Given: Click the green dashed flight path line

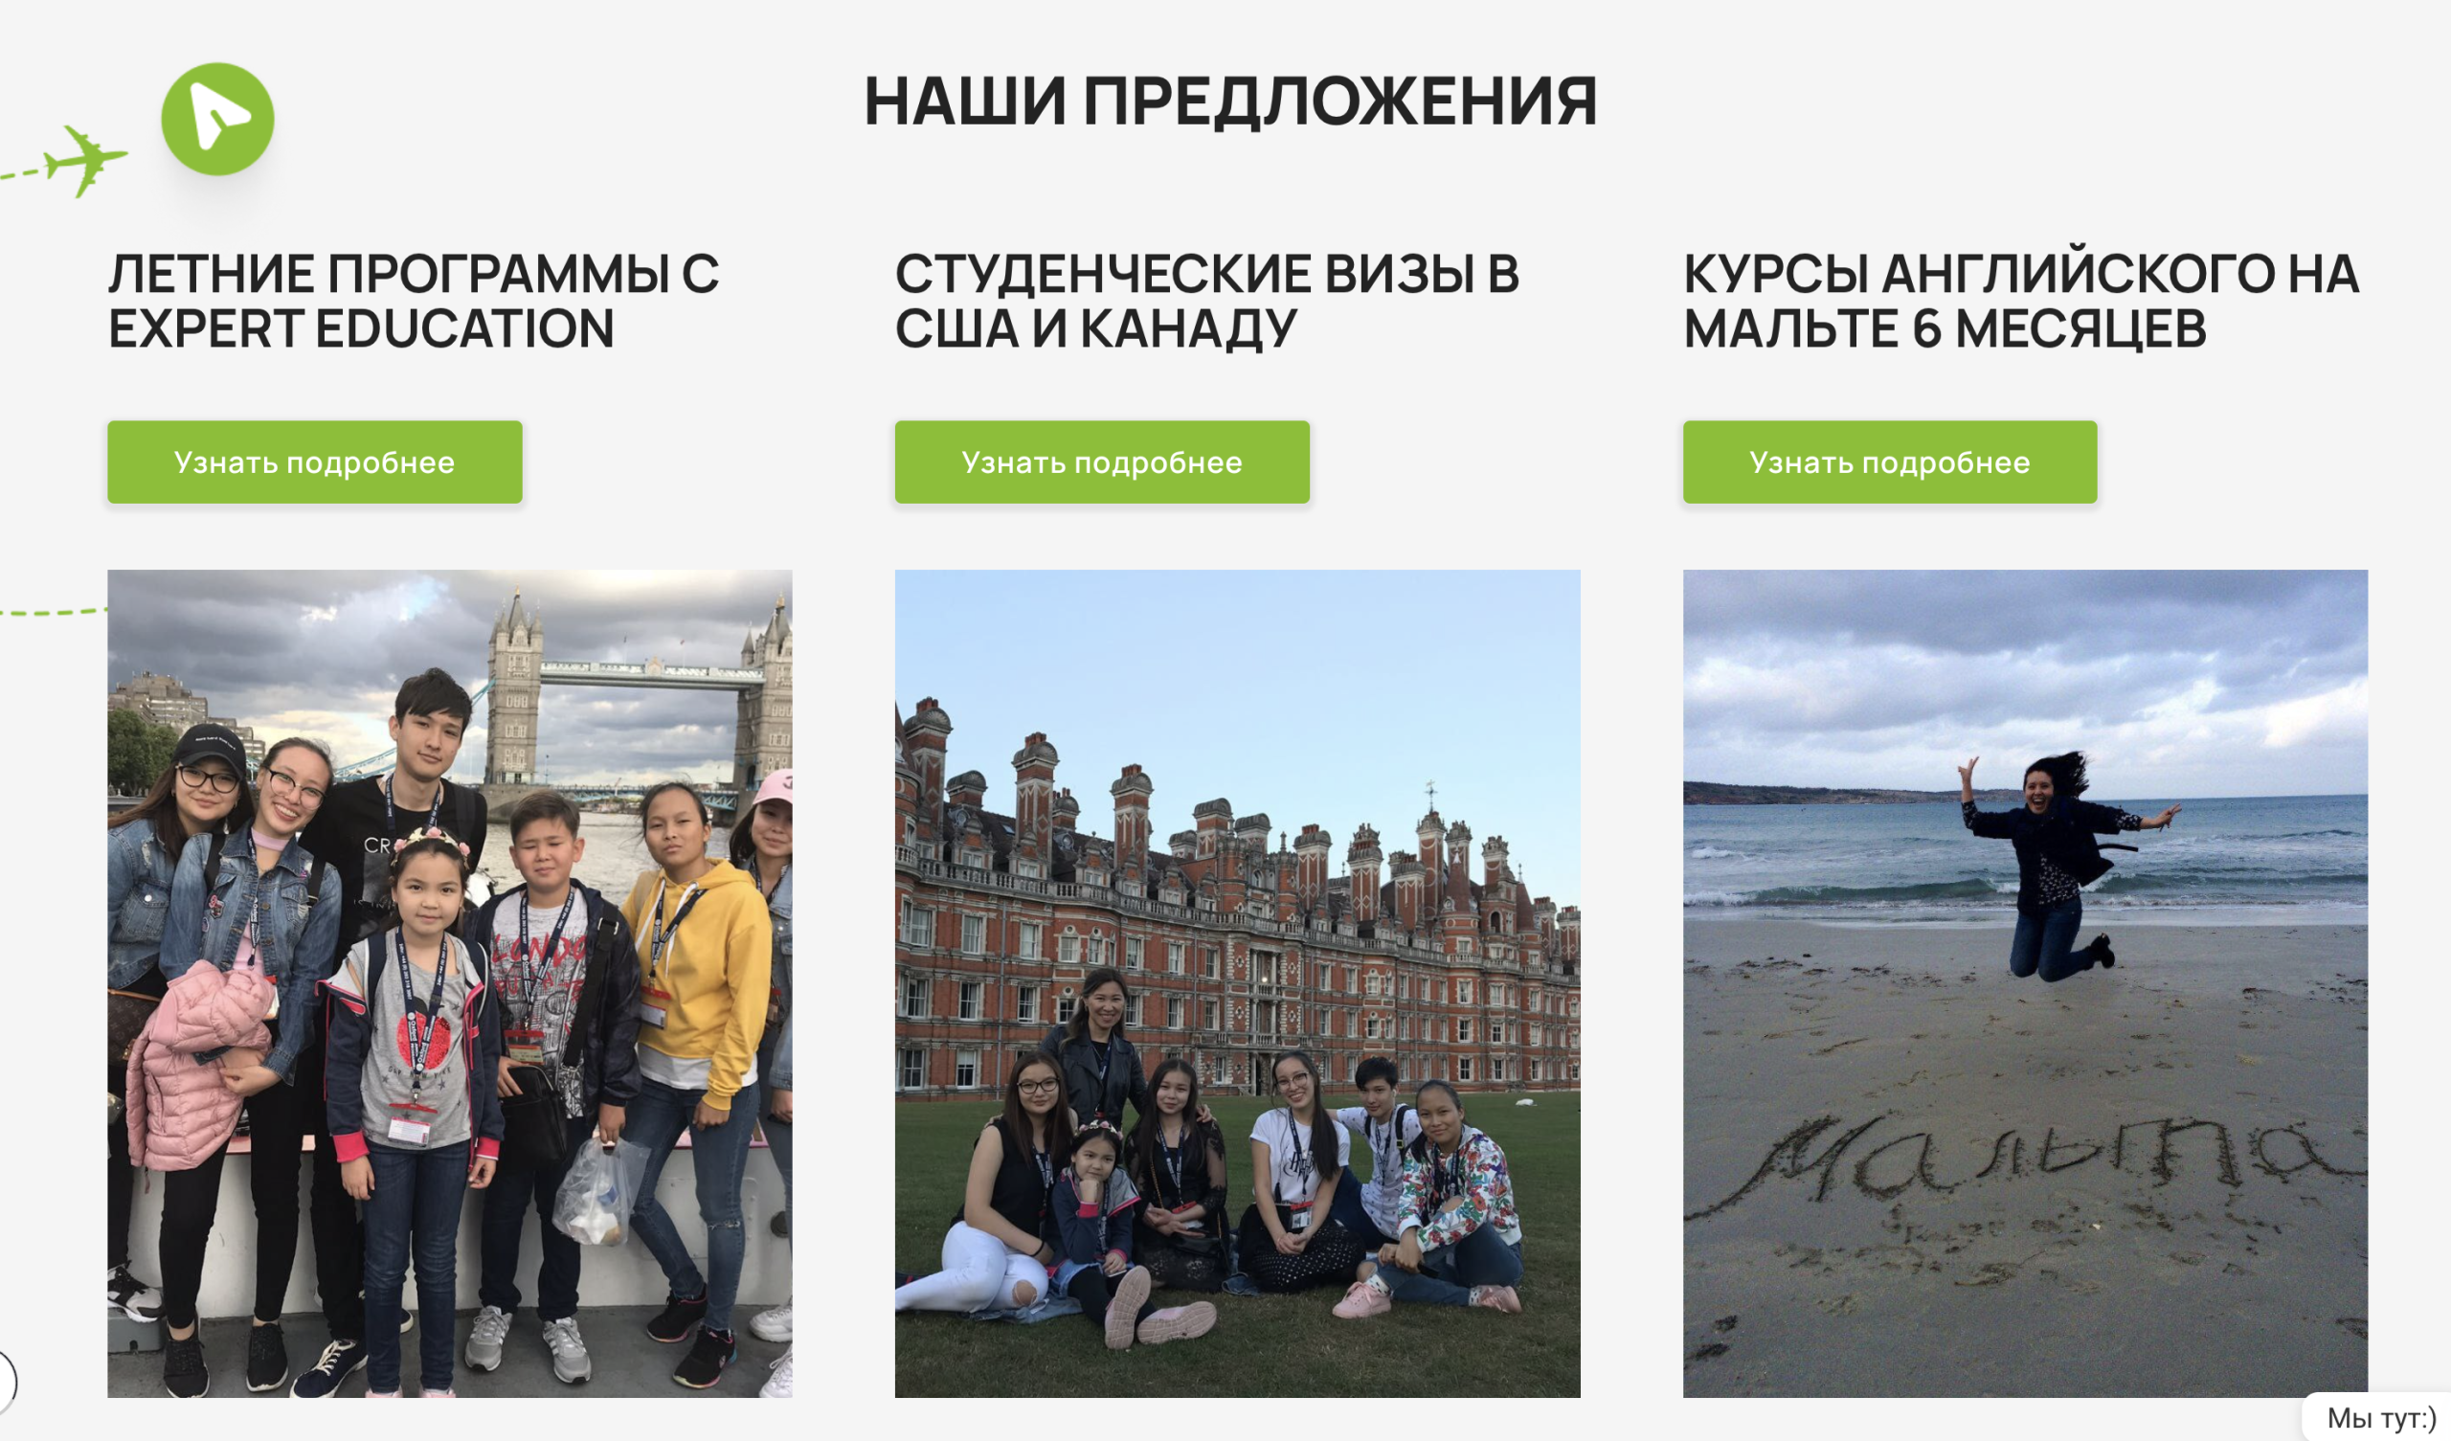Looking at the screenshot, I should (53, 612).
